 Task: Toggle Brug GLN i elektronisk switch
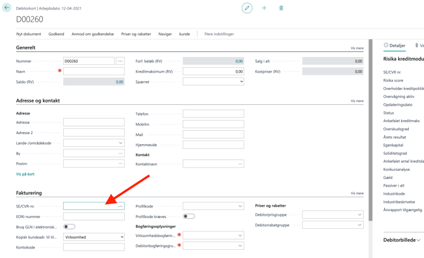coord(70,226)
